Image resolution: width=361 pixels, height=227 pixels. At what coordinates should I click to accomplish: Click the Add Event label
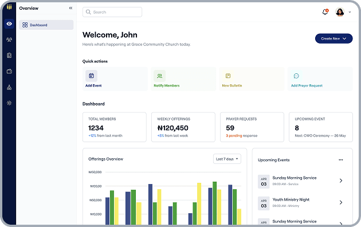pyautogui.click(x=93, y=85)
